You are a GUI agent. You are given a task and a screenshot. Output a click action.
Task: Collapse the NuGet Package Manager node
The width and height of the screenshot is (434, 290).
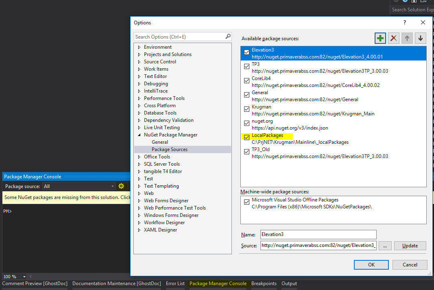[139, 135]
